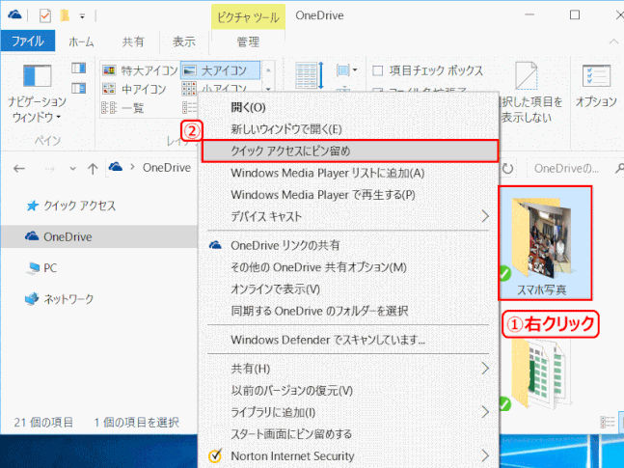Click the refresh button

(508, 169)
